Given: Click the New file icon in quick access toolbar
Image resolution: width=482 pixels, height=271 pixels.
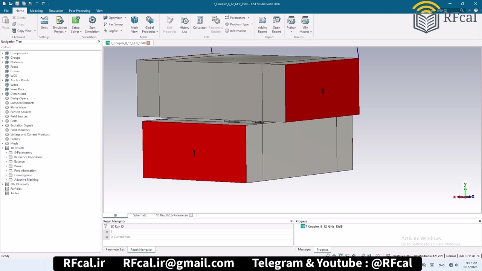Looking at the screenshot, I should click(4, 3).
